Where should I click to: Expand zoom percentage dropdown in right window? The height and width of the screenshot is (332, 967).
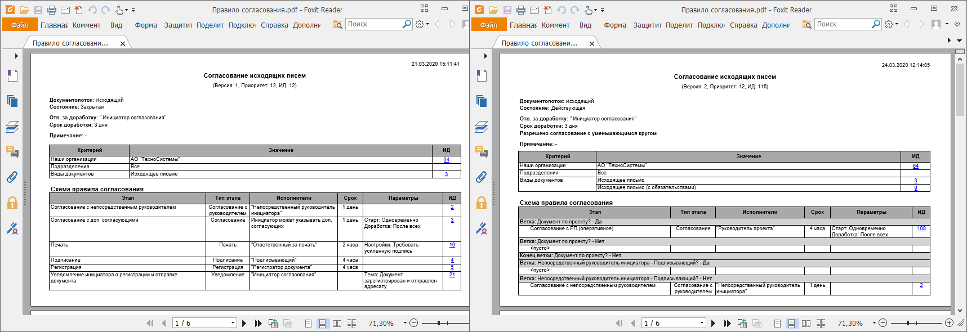click(874, 323)
